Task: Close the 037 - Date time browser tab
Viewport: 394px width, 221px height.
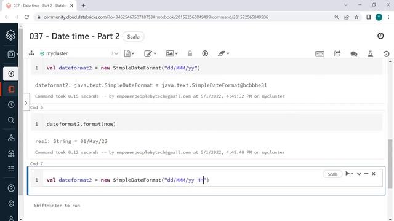Action: (x=71, y=6)
